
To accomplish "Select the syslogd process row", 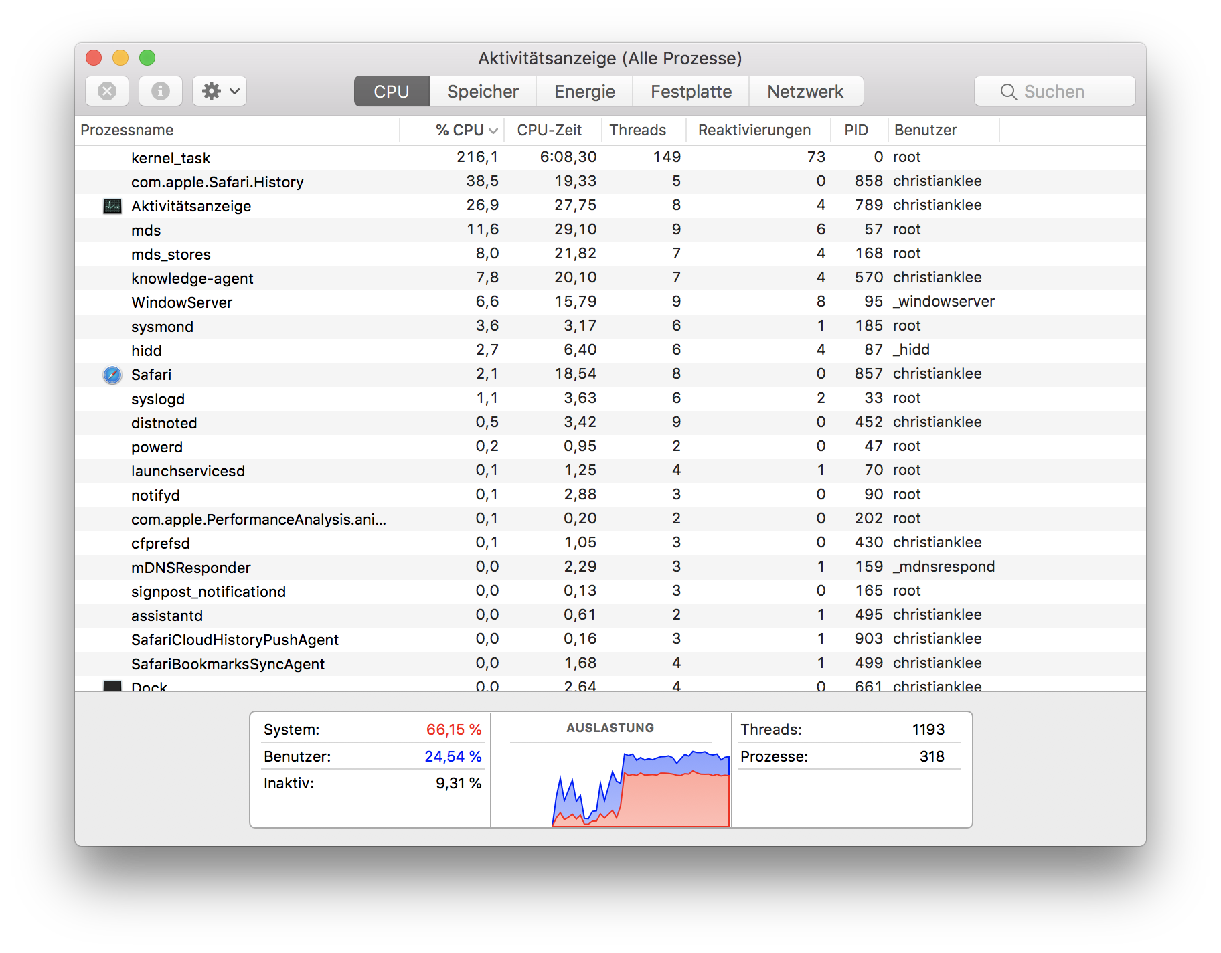I will click(x=610, y=398).
